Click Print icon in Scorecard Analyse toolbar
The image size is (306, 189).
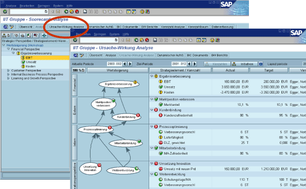pos(85,12)
